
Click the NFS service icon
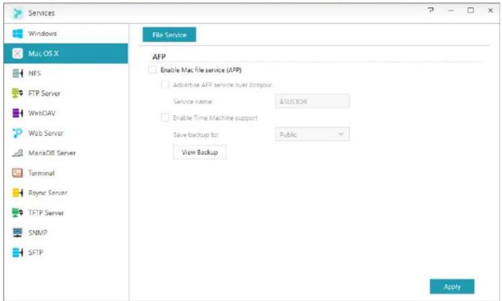(18, 73)
